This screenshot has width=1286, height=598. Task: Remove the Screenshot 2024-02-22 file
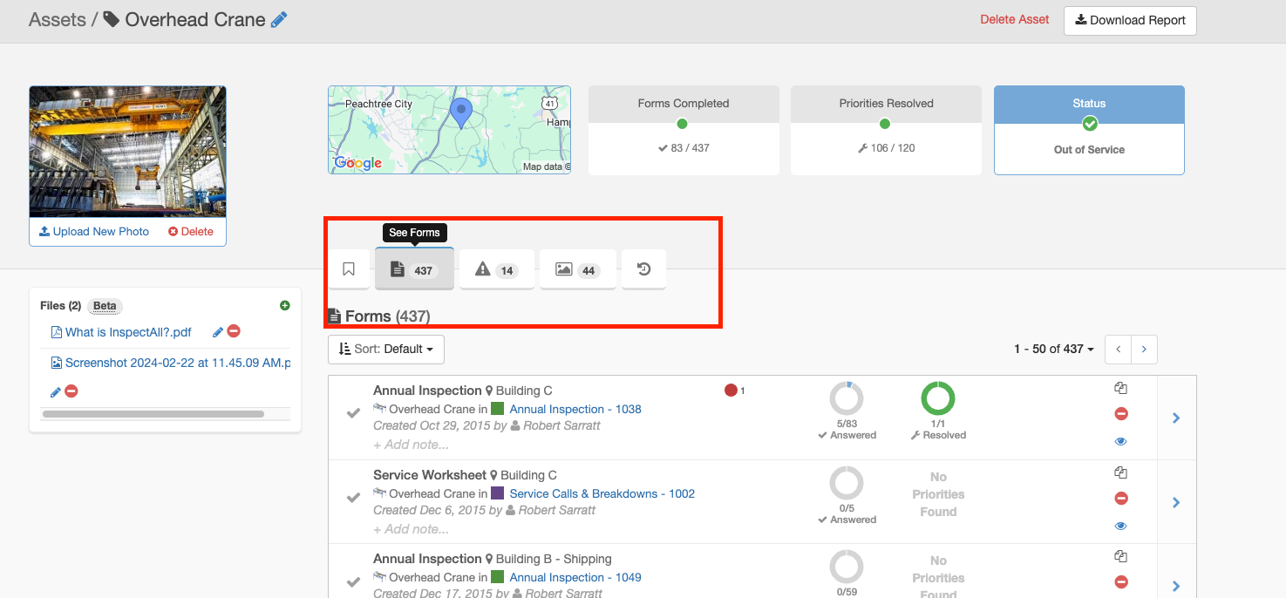(x=71, y=391)
